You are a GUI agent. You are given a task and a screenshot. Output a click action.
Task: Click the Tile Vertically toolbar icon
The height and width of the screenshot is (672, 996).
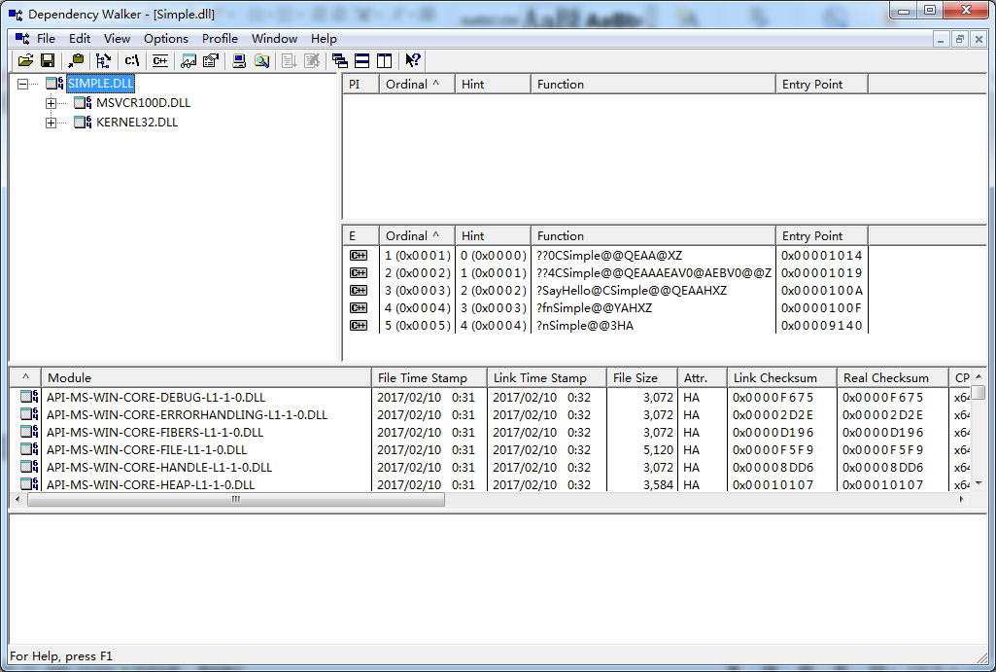coord(384,61)
